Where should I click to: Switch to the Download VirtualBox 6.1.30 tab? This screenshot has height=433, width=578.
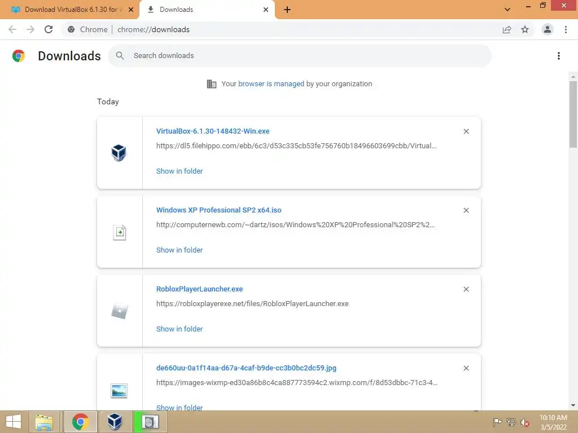(x=69, y=10)
